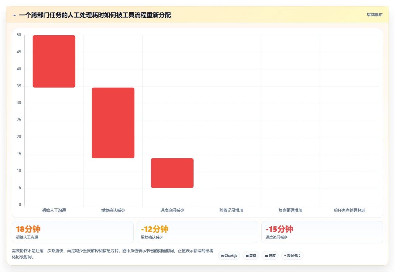Image resolution: width=395 pixels, height=272 pixels.
Task: Click the 高效协作 description paragraph
Action: click(112, 254)
